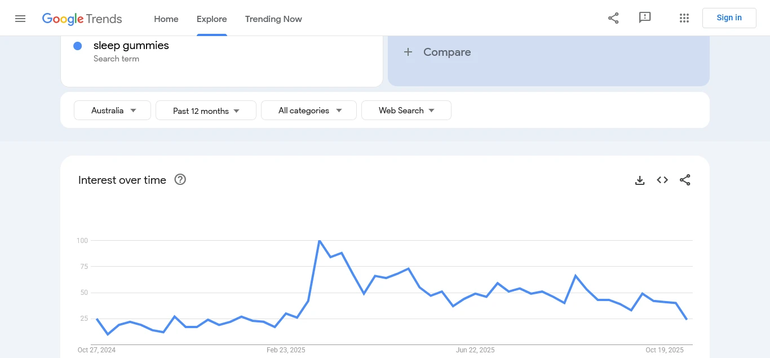Open the Past 12 months dropdown

click(x=206, y=111)
